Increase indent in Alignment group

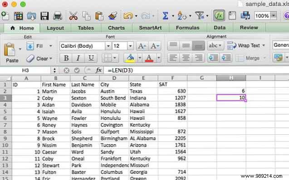pos(226,58)
